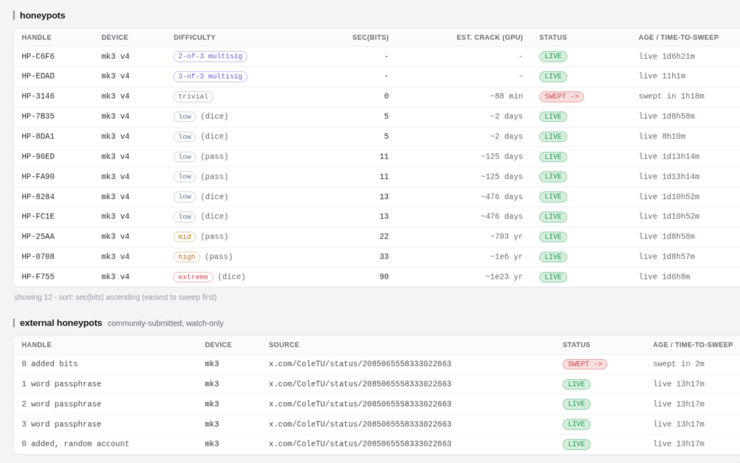
Task: Click the HP-C6F6 handle
Action: 37,56
